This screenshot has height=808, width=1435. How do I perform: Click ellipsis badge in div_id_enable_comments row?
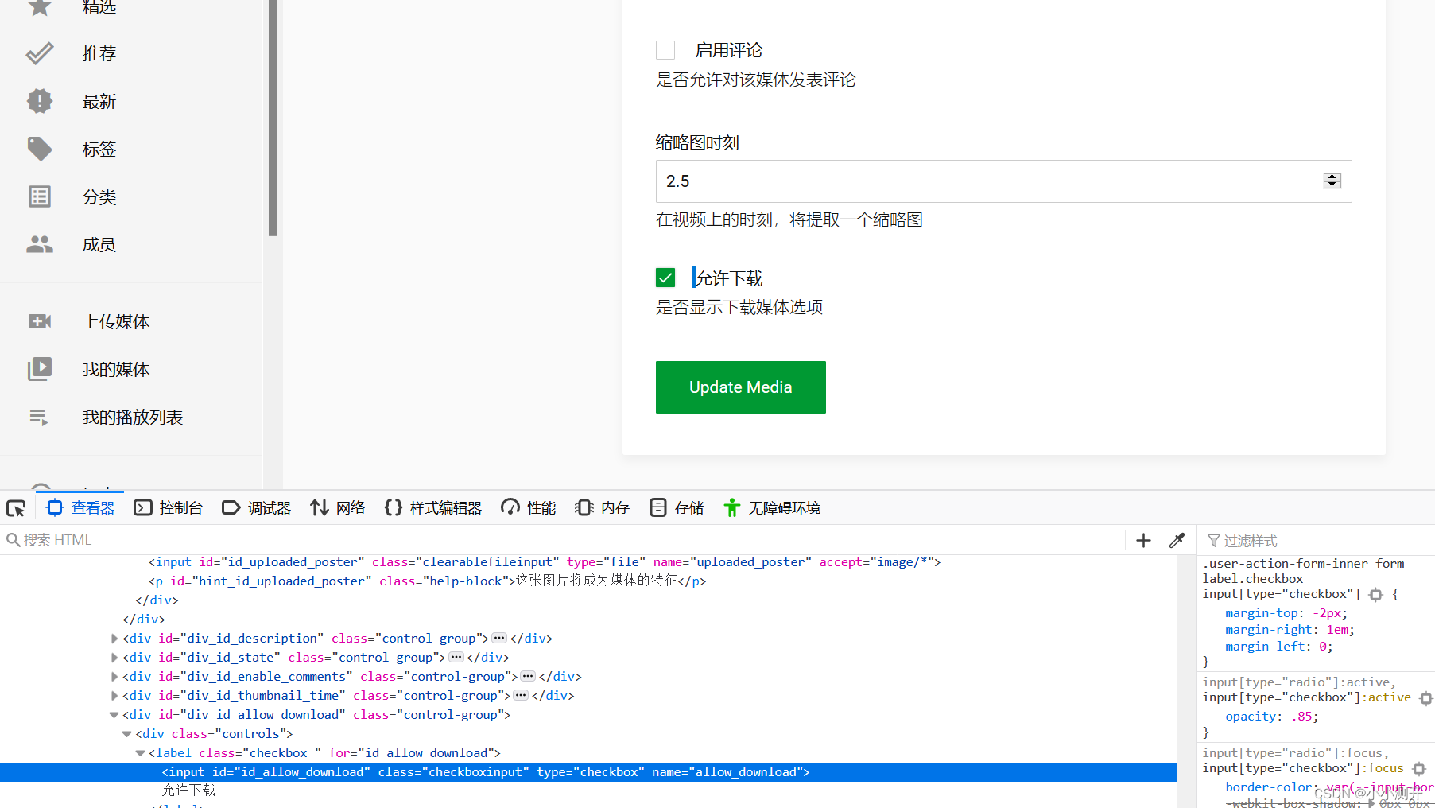528,676
